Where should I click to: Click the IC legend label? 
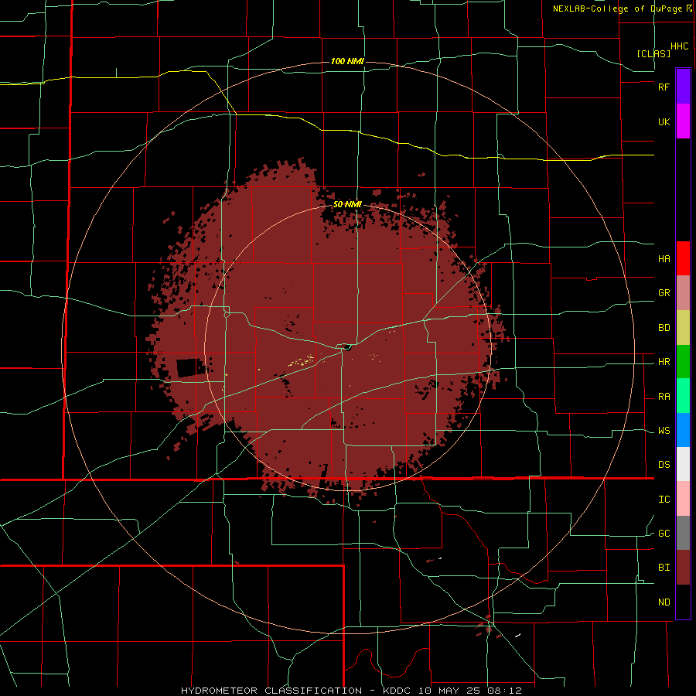[x=664, y=500]
